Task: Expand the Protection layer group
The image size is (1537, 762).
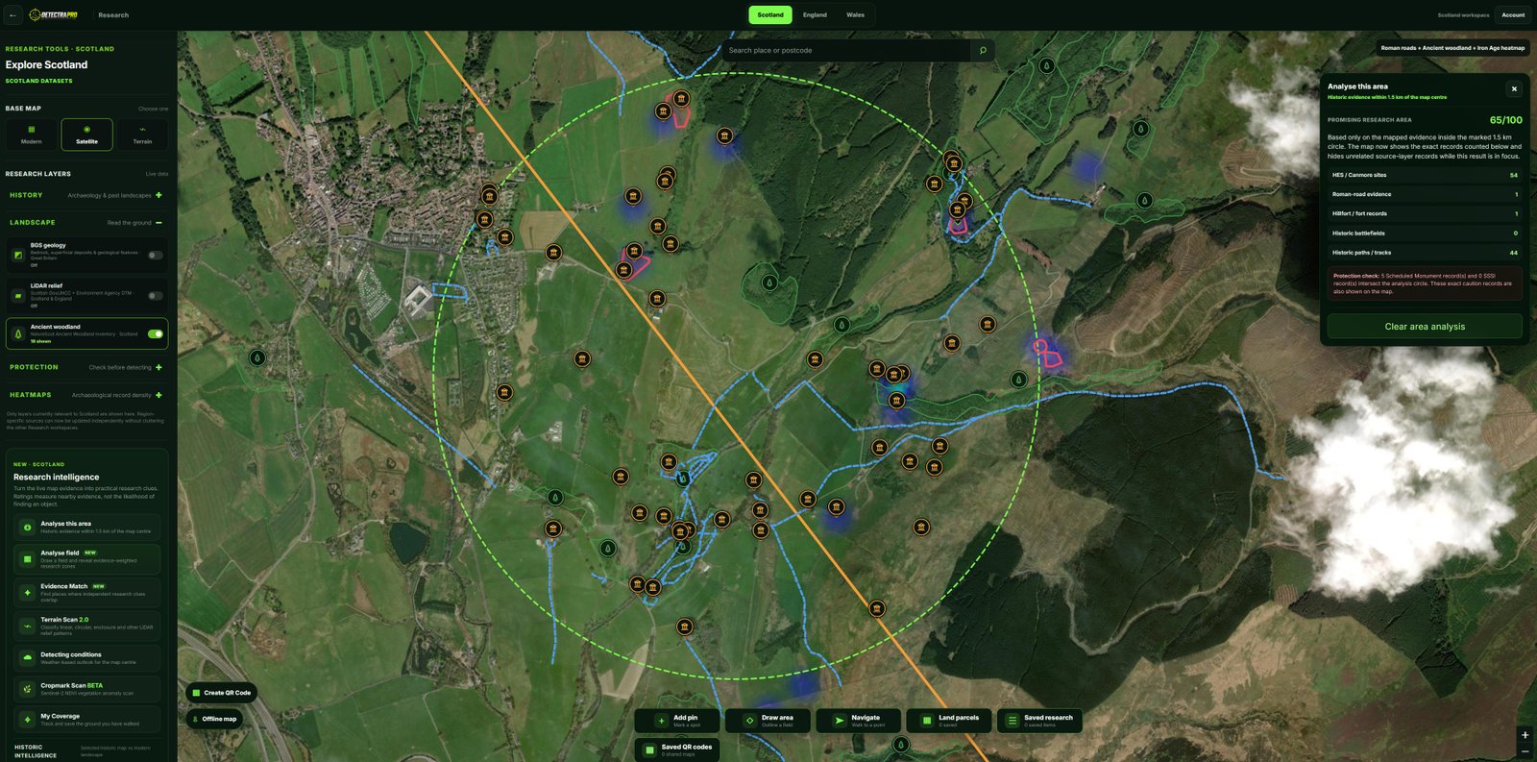Action: coord(159,367)
